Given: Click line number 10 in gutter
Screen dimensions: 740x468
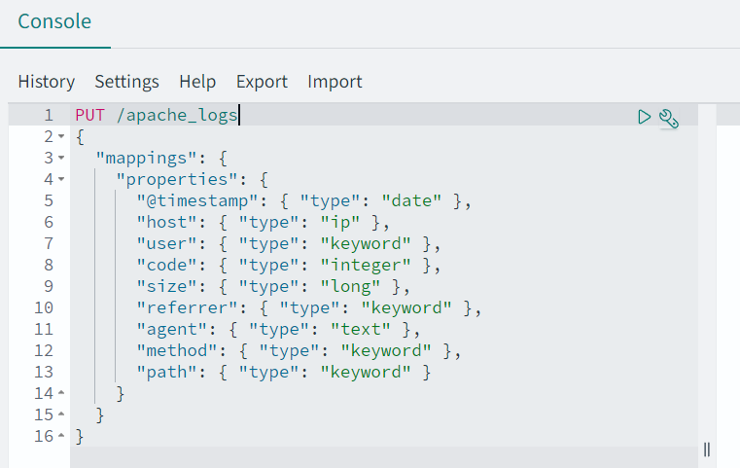Looking at the screenshot, I should click(x=44, y=307).
